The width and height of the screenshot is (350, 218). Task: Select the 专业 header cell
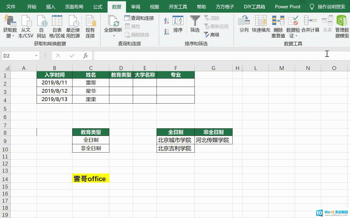tap(176, 75)
